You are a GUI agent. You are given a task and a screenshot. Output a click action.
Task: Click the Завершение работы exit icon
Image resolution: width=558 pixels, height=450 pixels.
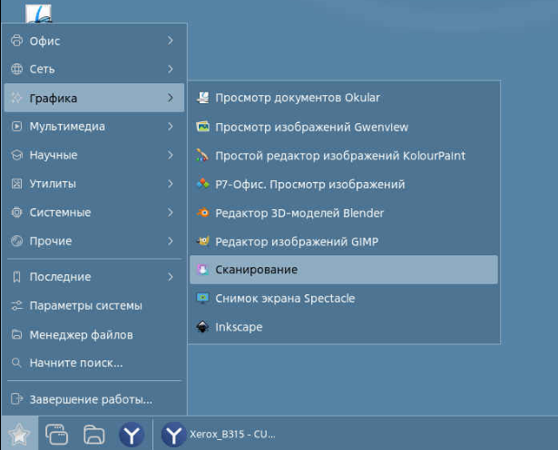[x=16, y=399]
